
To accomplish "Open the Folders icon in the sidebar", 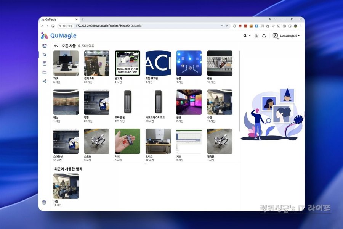I will (45, 72).
